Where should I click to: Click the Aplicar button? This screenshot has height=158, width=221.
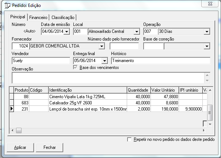[20, 147]
